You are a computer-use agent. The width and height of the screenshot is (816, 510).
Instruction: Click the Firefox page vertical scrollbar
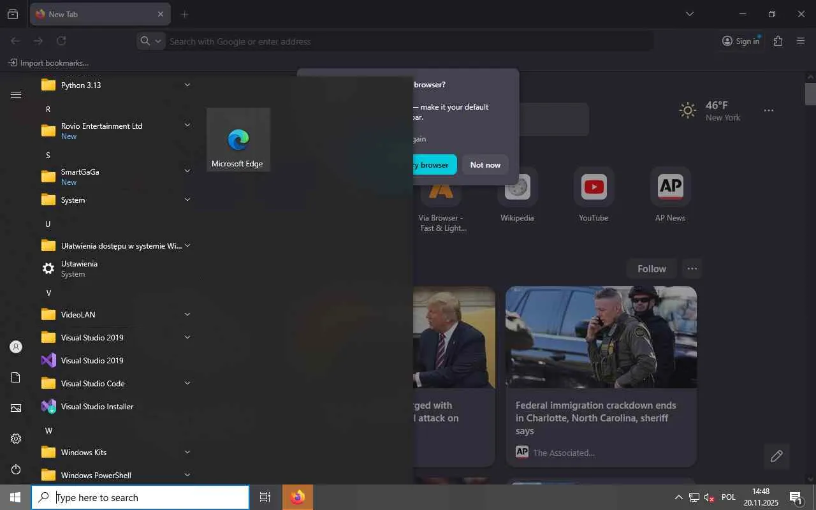[x=810, y=94]
